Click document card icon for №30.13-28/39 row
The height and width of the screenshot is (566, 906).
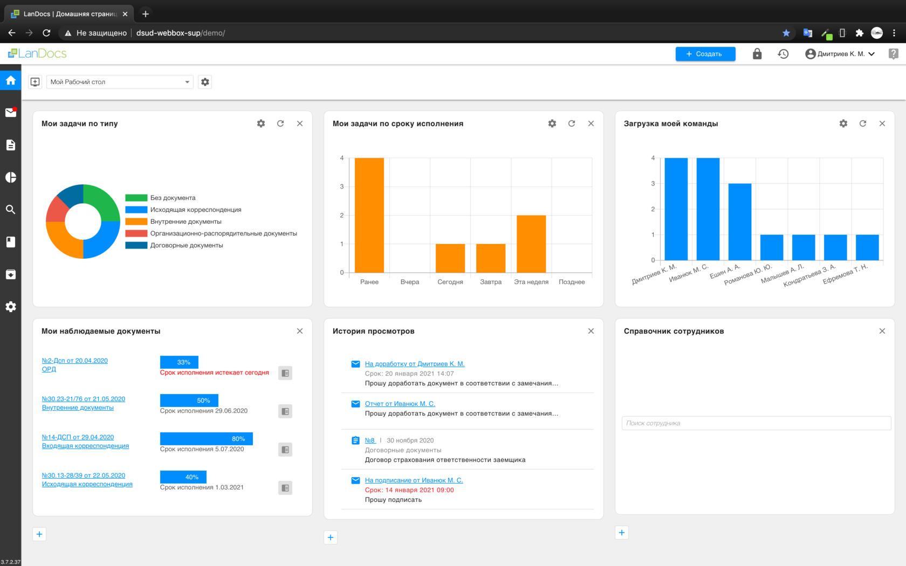(x=285, y=488)
